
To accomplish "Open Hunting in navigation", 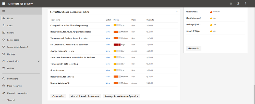I will tap(11, 54).
